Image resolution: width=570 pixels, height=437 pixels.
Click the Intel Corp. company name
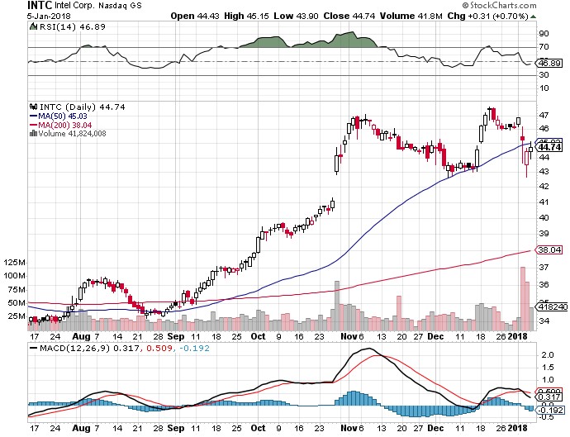[74, 6]
